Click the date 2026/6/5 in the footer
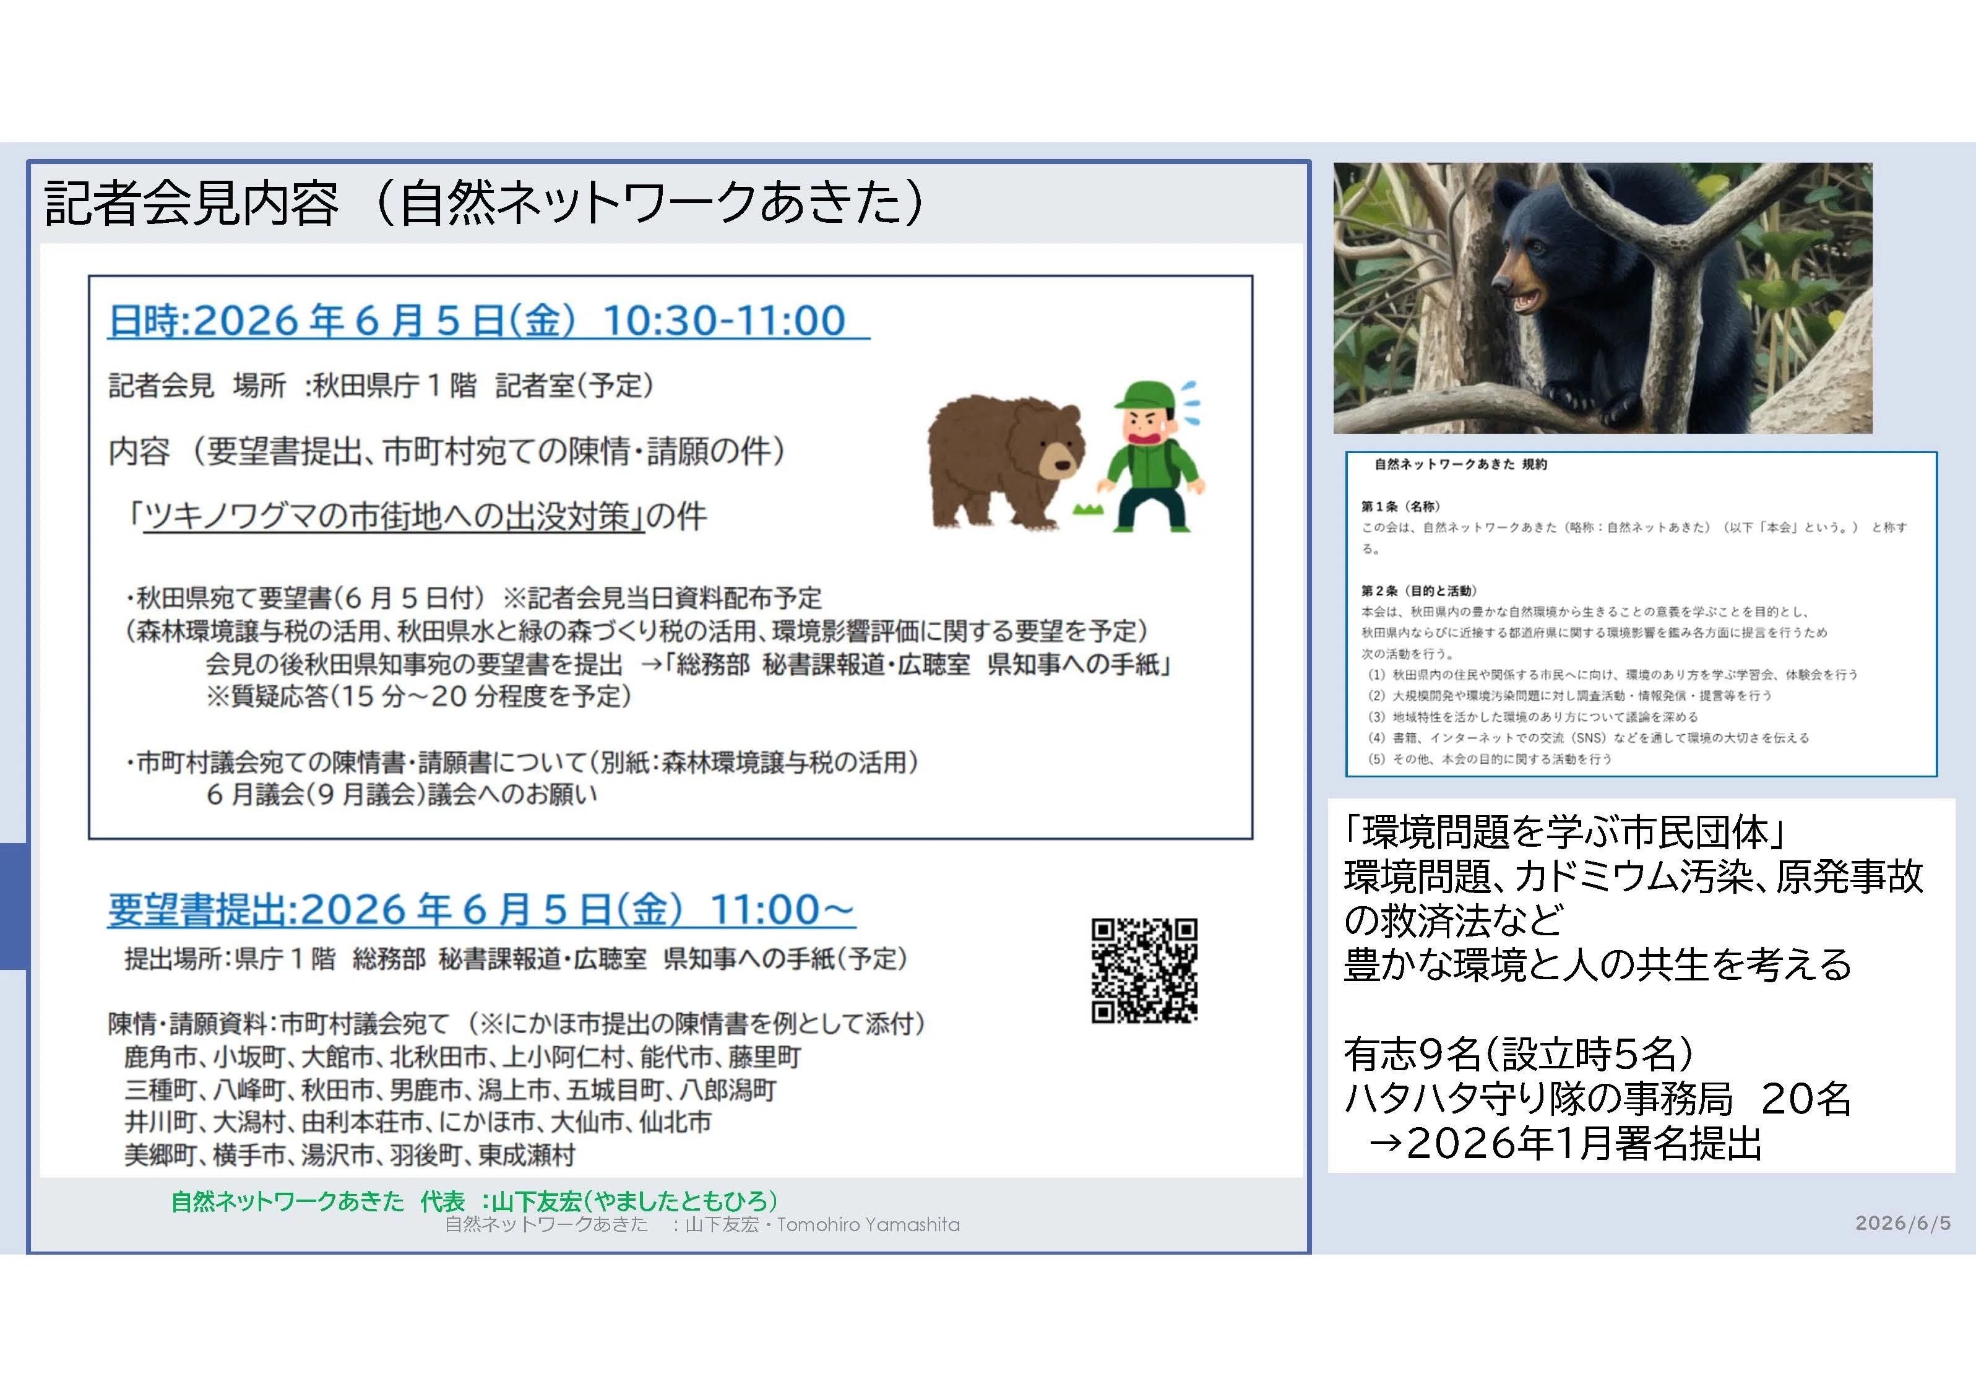The image size is (1976, 1397). tap(1903, 1223)
